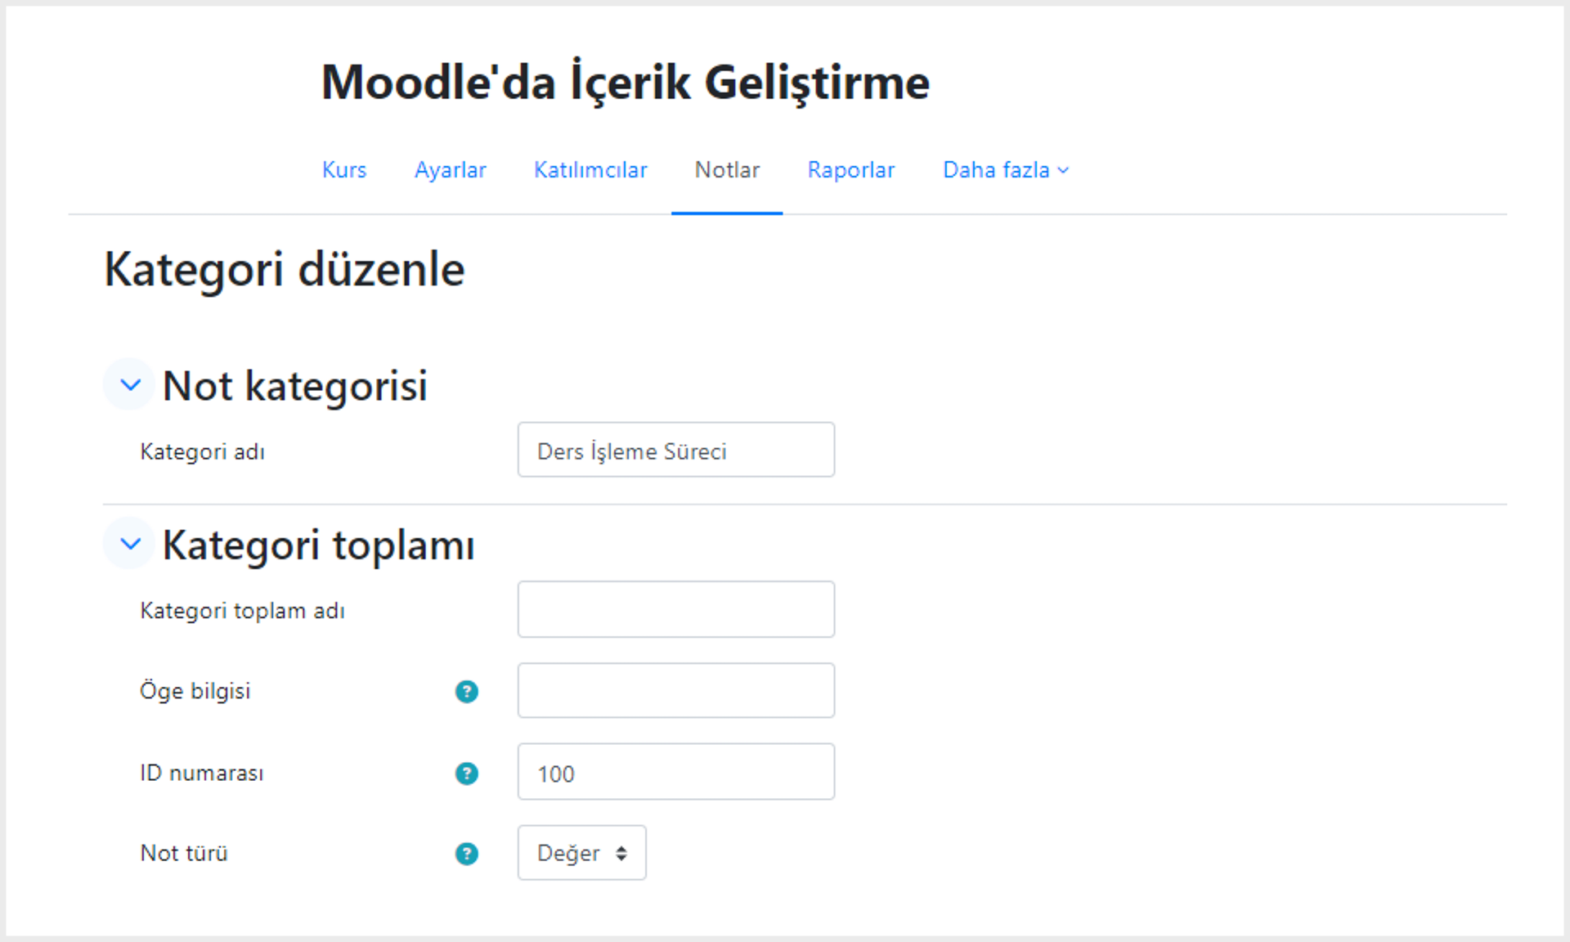Click the Kategori düzenle page heading
1570x942 pixels.
285,271
